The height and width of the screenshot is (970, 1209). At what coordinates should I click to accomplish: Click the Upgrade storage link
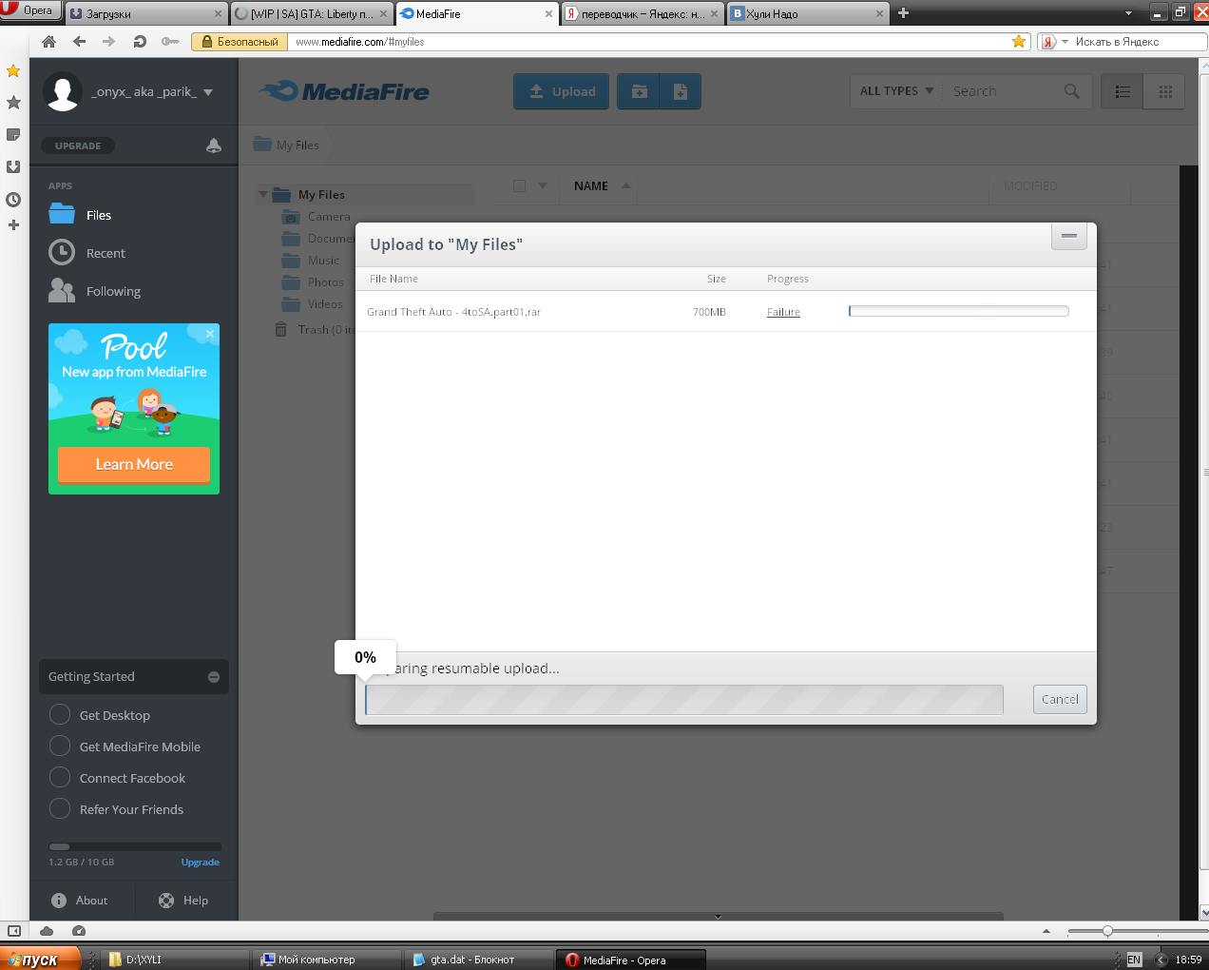[x=201, y=863]
